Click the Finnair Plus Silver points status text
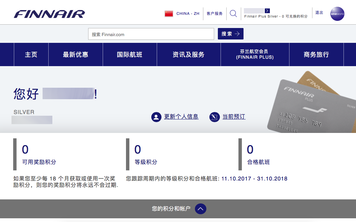This screenshot has width=356, height=222. tap(276, 16)
